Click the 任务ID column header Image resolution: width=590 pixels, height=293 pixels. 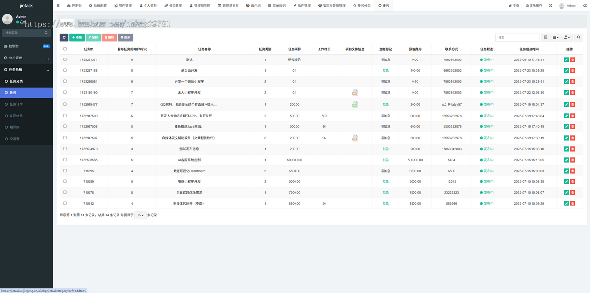tap(88, 49)
